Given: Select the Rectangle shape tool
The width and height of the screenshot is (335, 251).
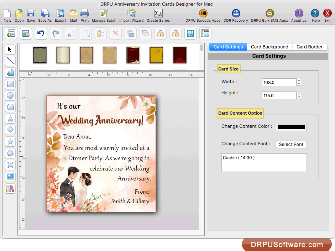Looking at the screenshot, I should [10, 84].
